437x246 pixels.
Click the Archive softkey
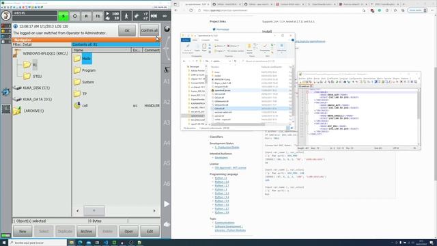click(86, 231)
